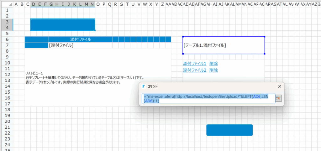This screenshot has width=321, height=151.
Task: Select the column N header
Action: pos(92,4)
